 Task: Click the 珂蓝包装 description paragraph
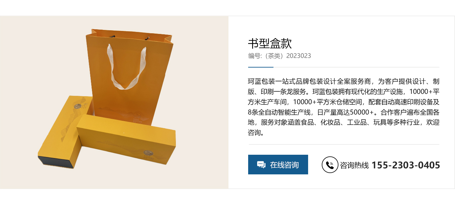(x=344, y=107)
